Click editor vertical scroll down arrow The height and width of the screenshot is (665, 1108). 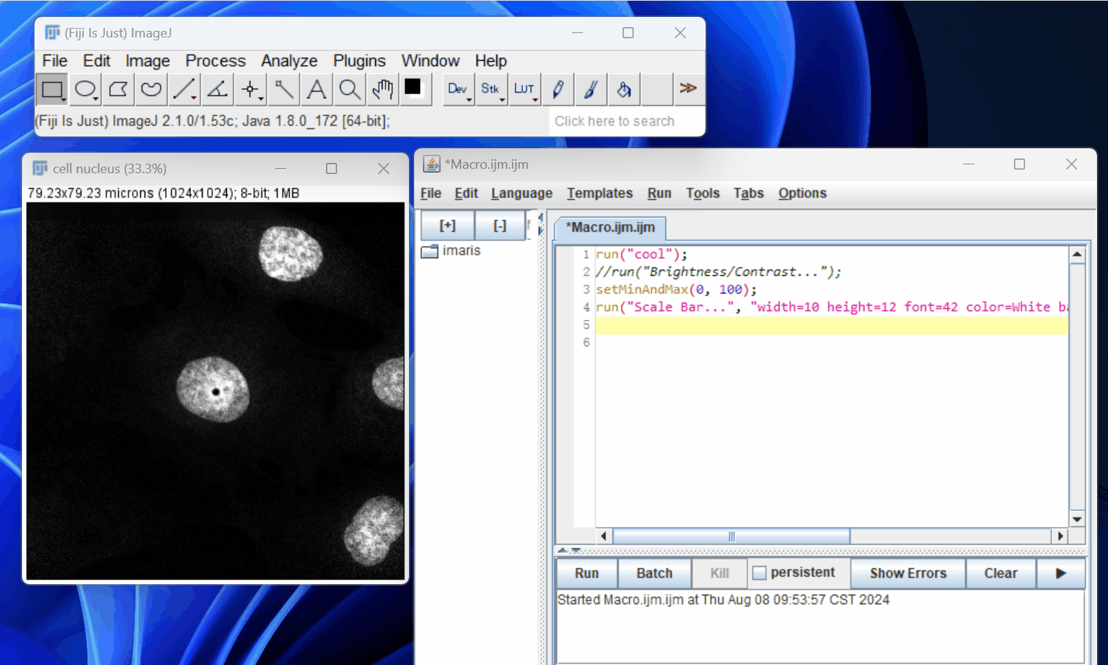click(x=1077, y=519)
